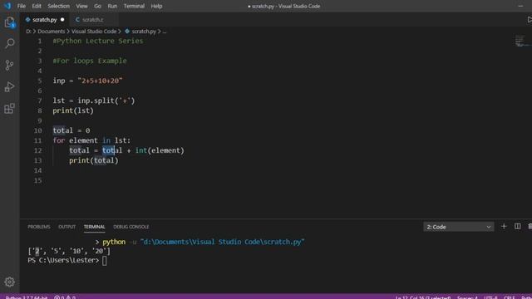
Task: Click the code minimap preview
Action: click(x=523, y=41)
